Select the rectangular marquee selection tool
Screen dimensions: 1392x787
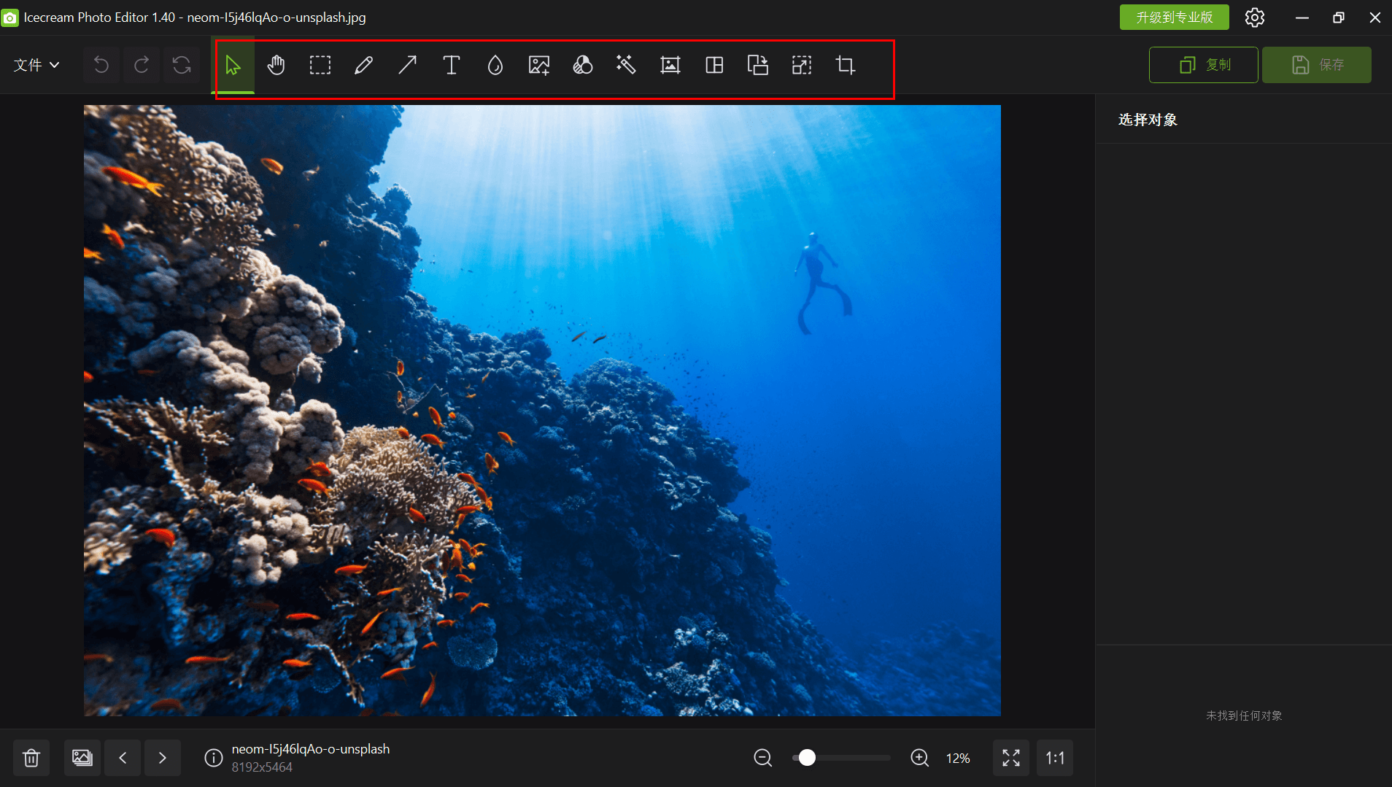click(320, 66)
